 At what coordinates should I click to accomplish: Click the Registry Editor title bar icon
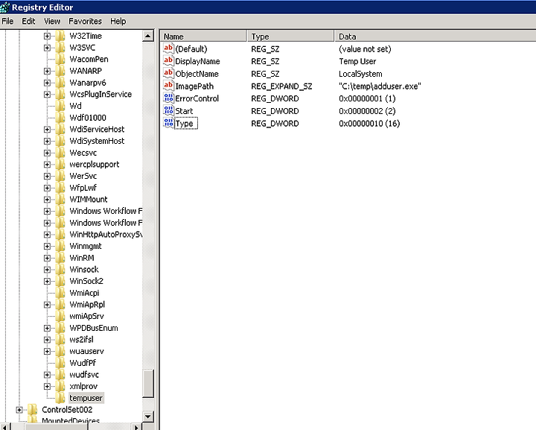pos(5,7)
